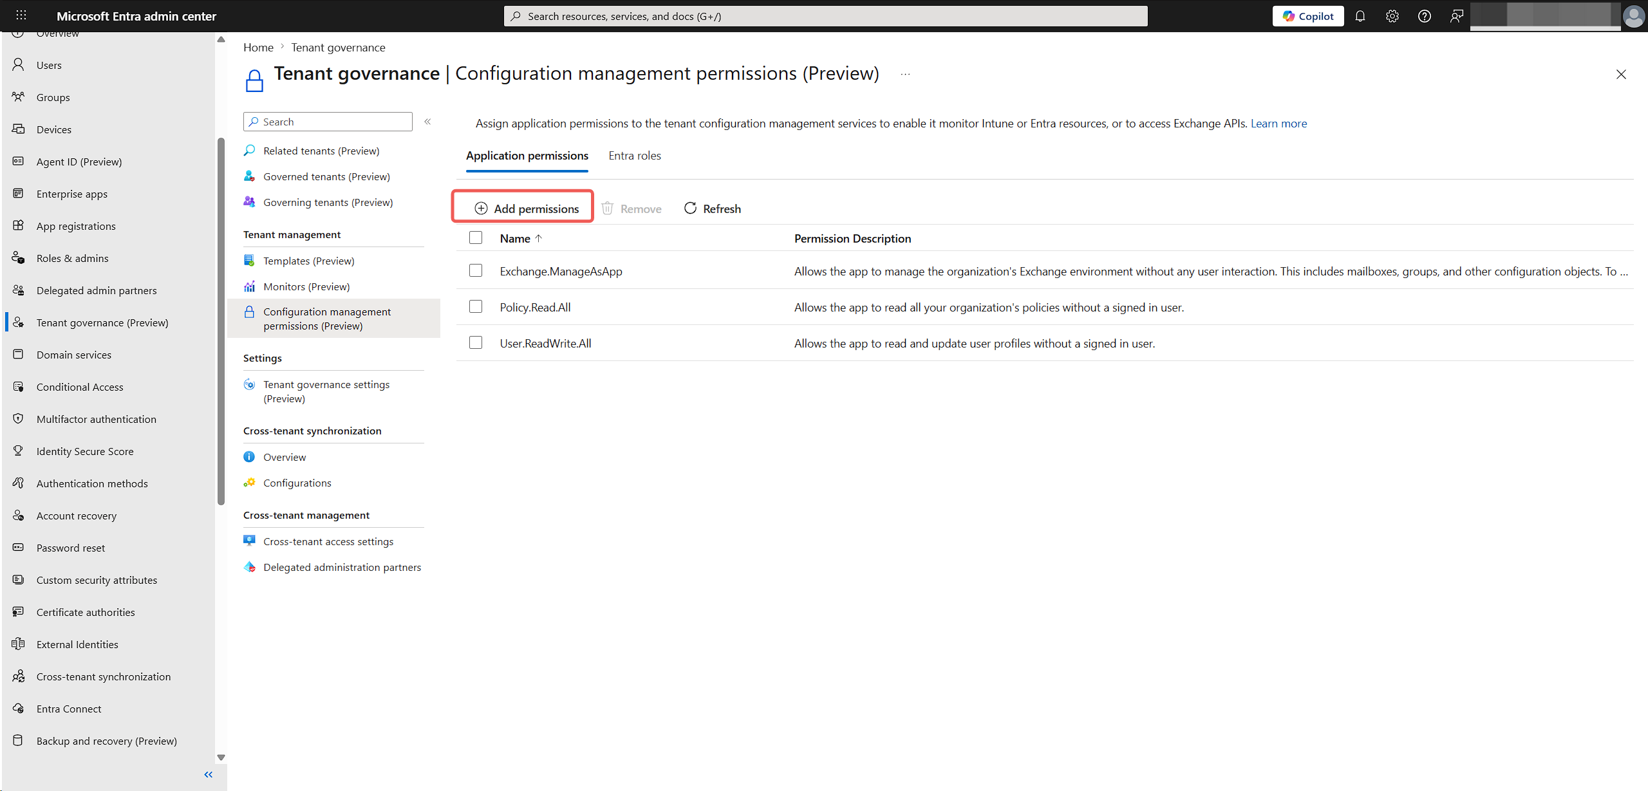The height and width of the screenshot is (791, 1648).
Task: Click the help question mark icon
Action: [1424, 16]
